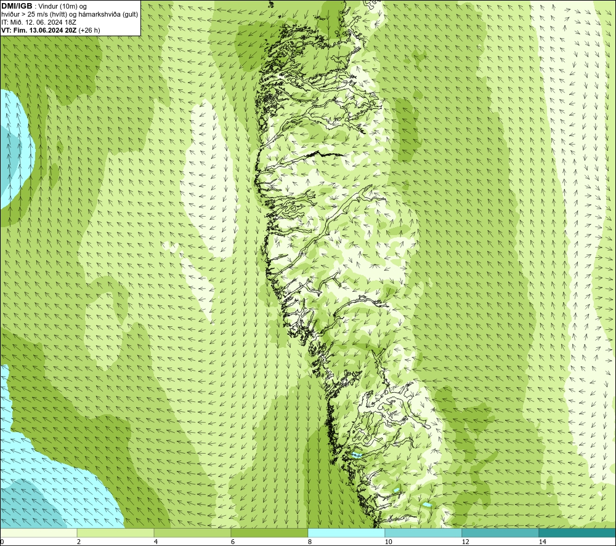Select the 2–4 m/s light green legend swatch

point(116,532)
